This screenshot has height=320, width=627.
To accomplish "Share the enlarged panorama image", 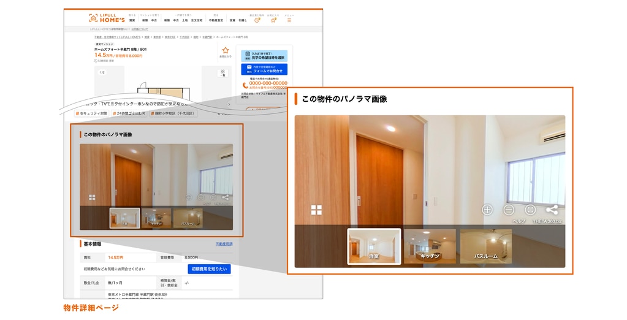I will tap(552, 210).
